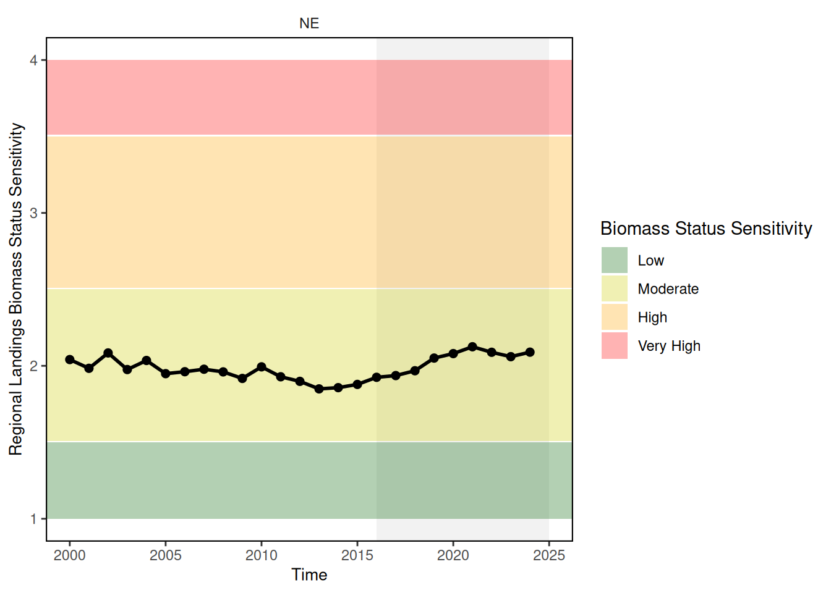Click the y-axis tick label 3

(x=34, y=212)
